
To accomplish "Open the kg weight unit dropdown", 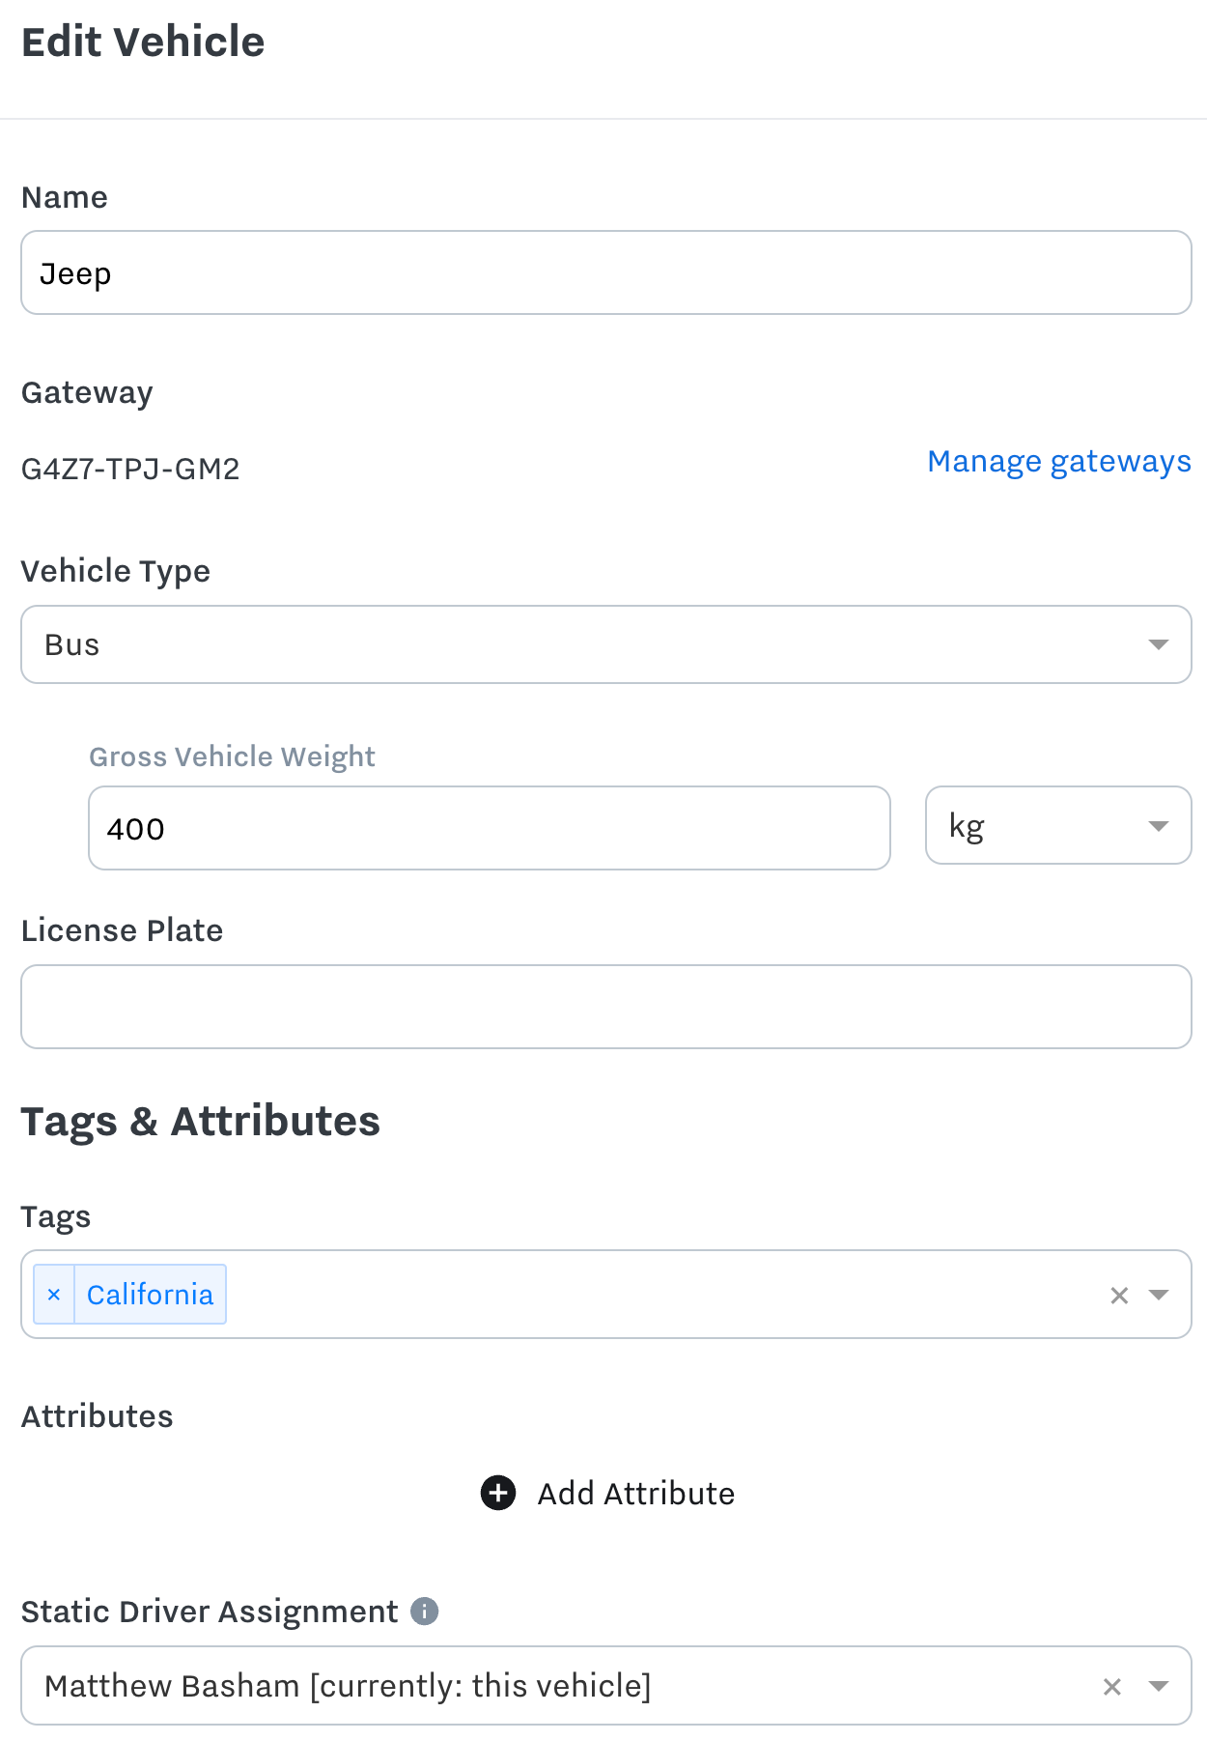I will [1058, 825].
